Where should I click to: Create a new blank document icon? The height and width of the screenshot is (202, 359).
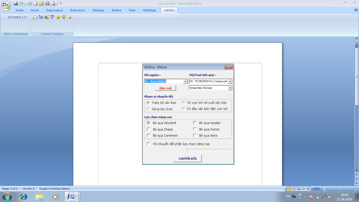pyautogui.click(x=36, y=4)
